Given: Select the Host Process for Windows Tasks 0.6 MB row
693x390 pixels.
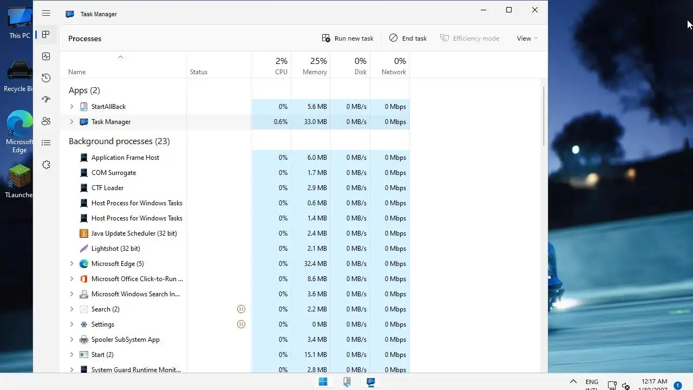Looking at the screenshot, I should [x=235, y=203].
